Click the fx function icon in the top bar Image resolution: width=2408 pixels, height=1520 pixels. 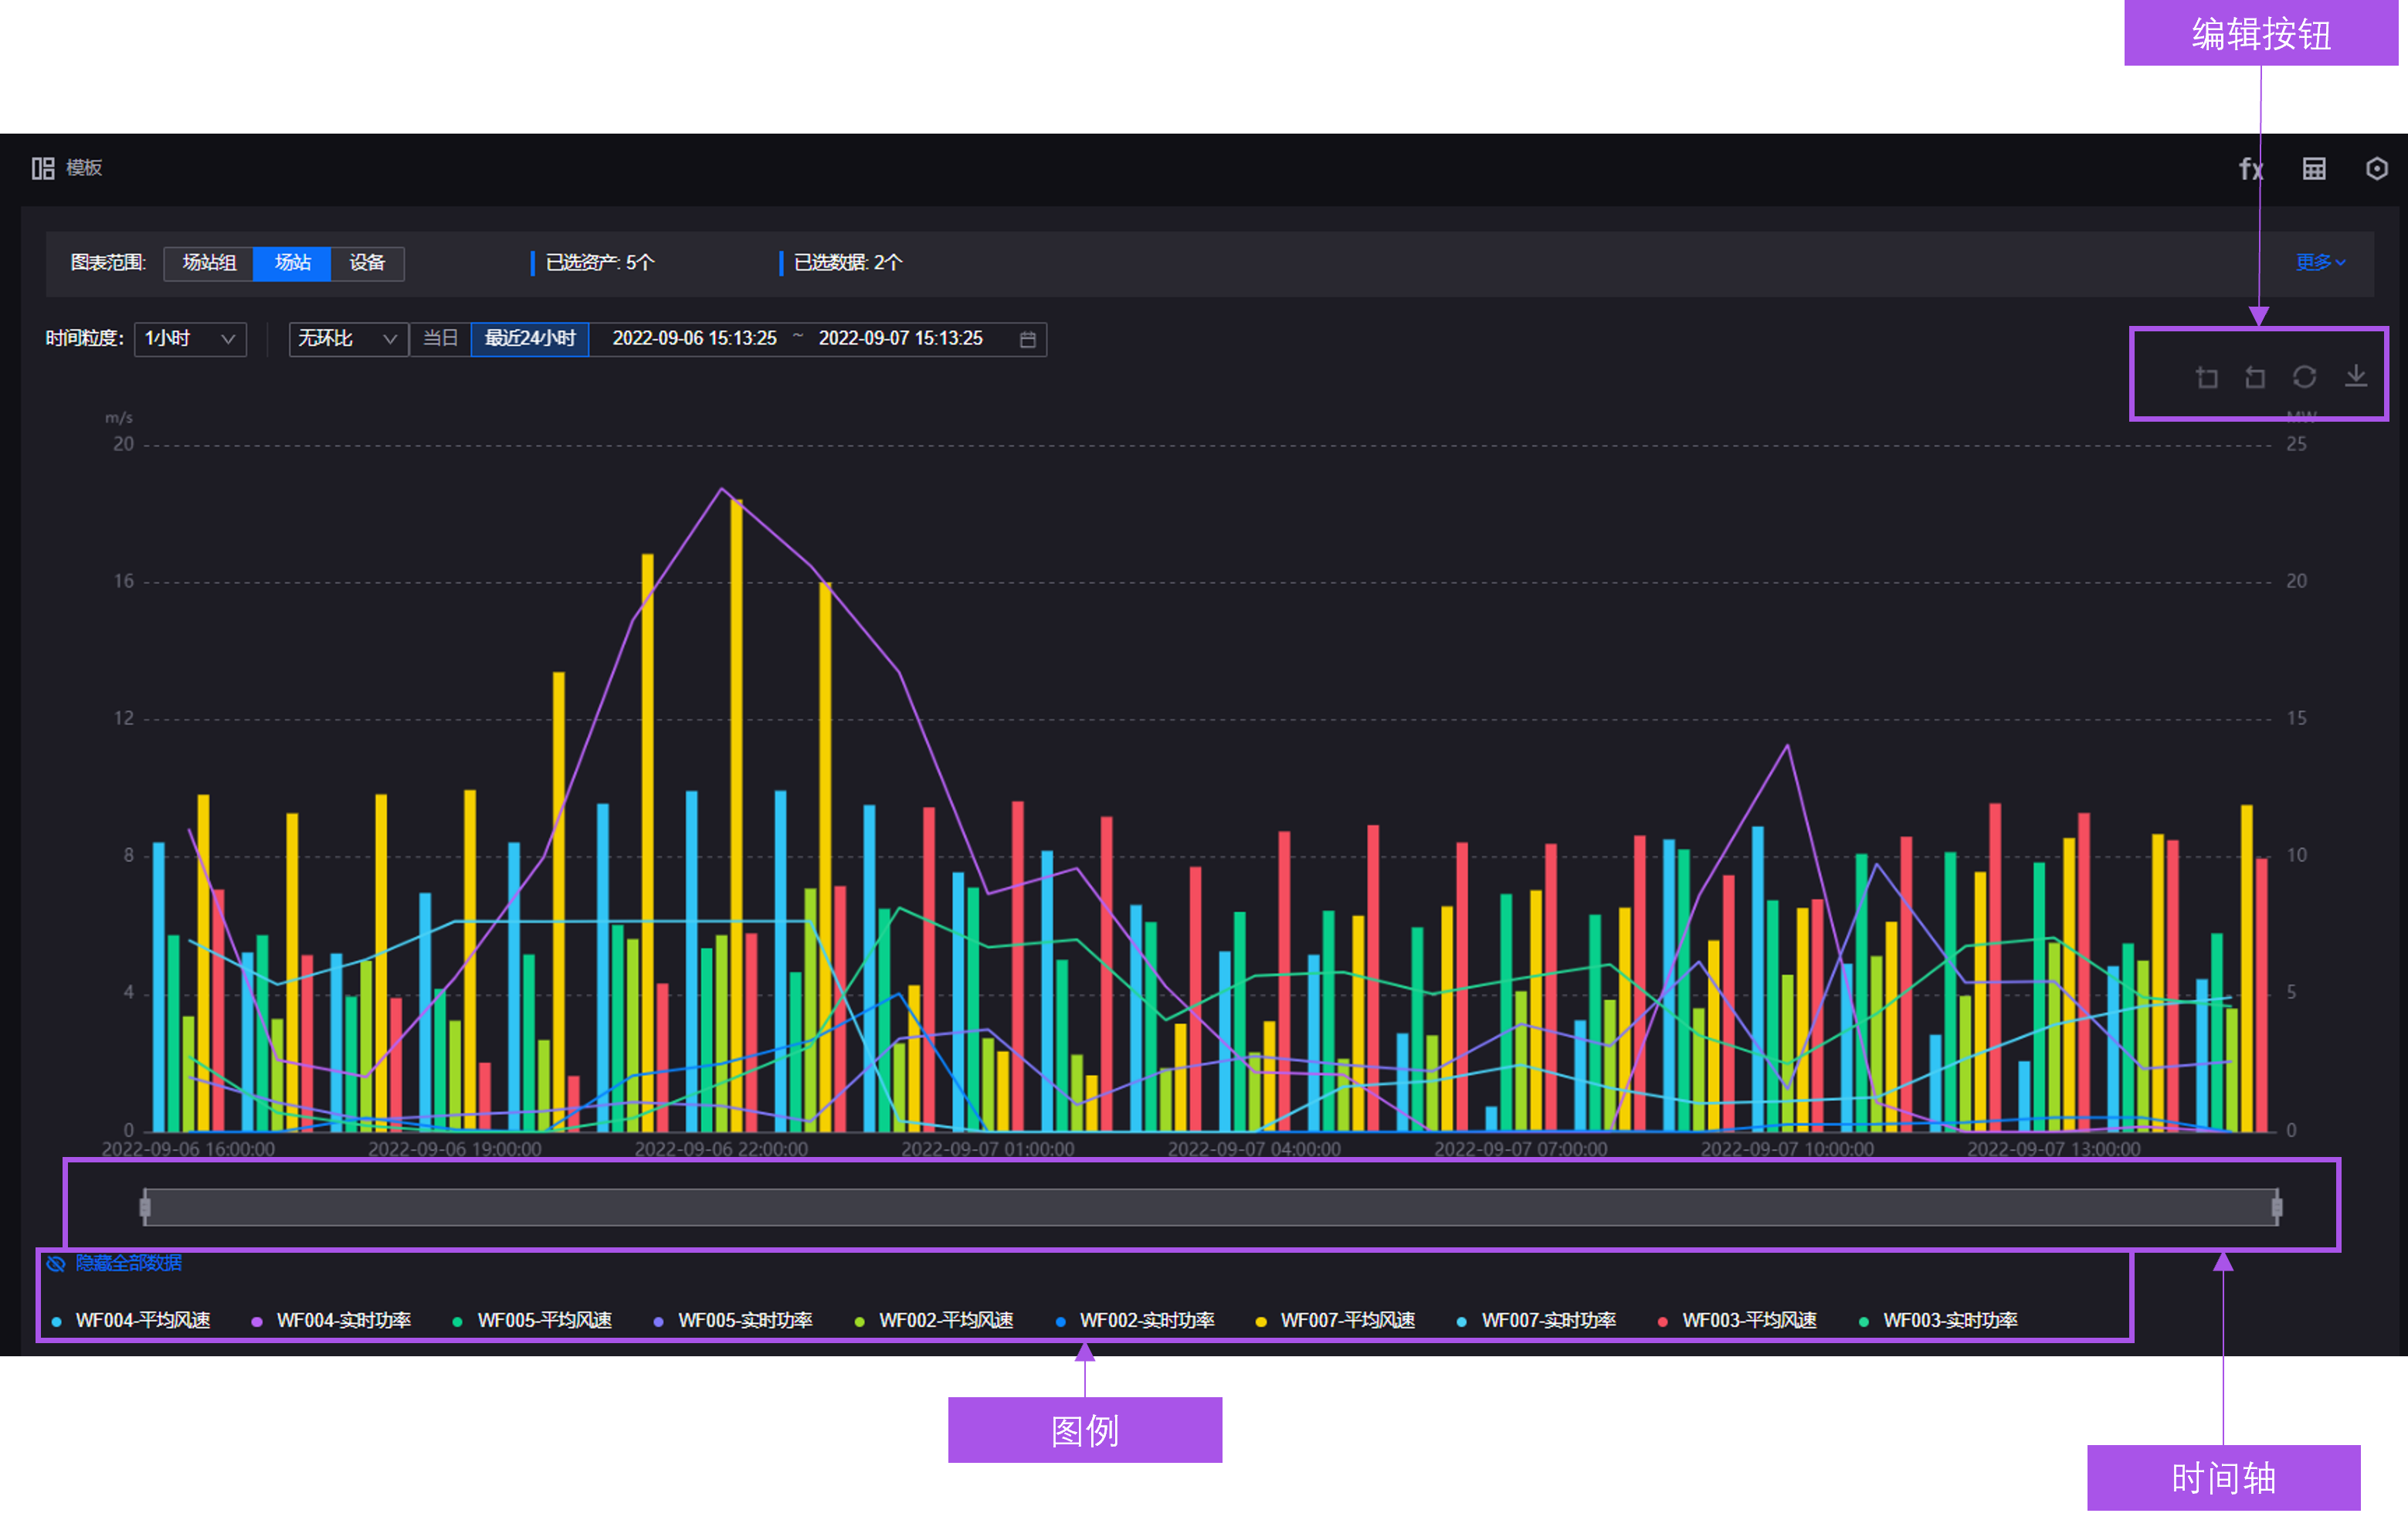point(2250,168)
